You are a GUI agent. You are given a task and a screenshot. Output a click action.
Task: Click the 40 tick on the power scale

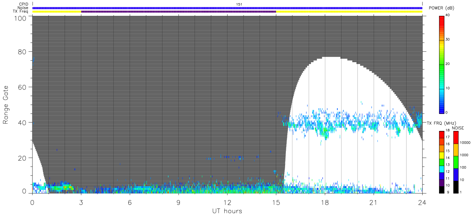[x=448, y=15]
